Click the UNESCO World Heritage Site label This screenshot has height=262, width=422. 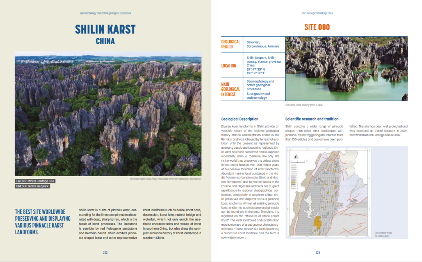tap(35, 181)
